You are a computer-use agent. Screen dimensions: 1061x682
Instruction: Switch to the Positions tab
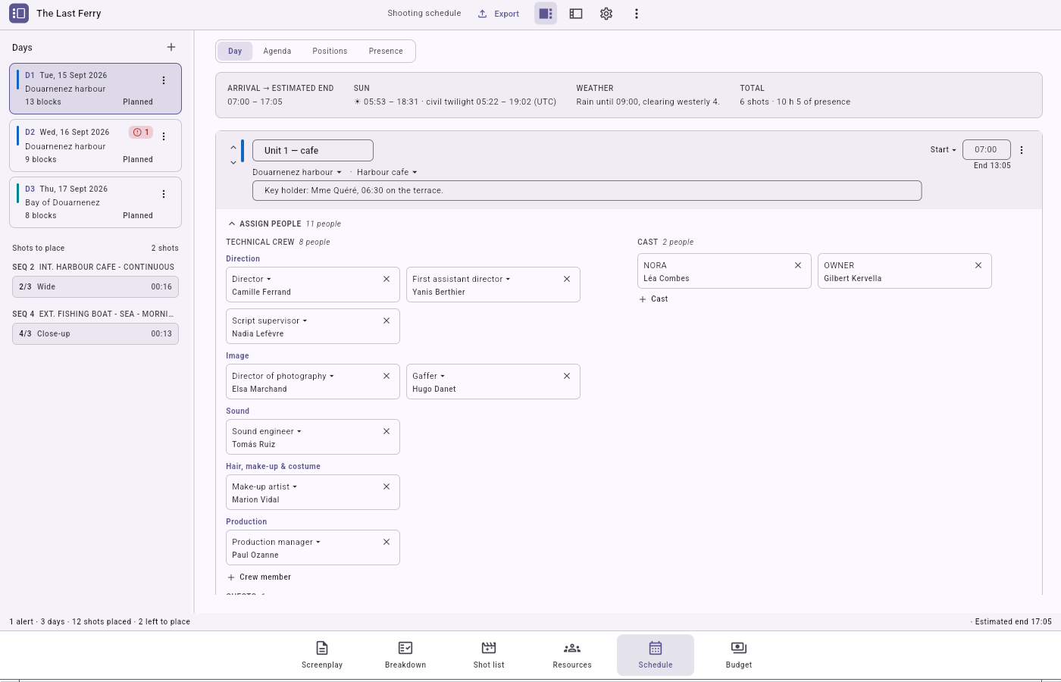click(x=330, y=51)
